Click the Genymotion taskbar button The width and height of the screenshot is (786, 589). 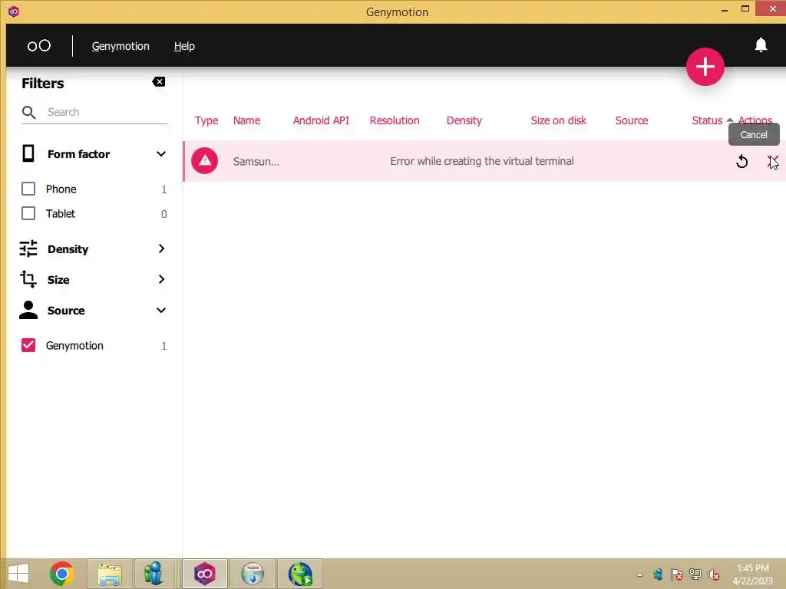click(204, 574)
